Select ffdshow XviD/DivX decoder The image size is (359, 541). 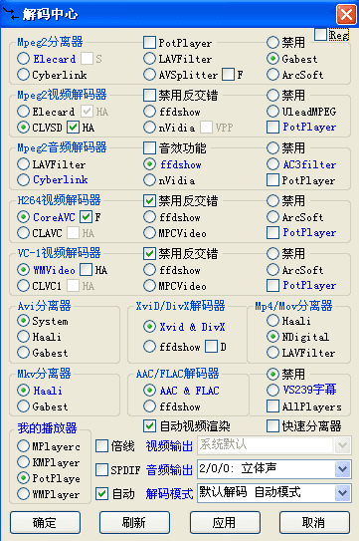149,347
